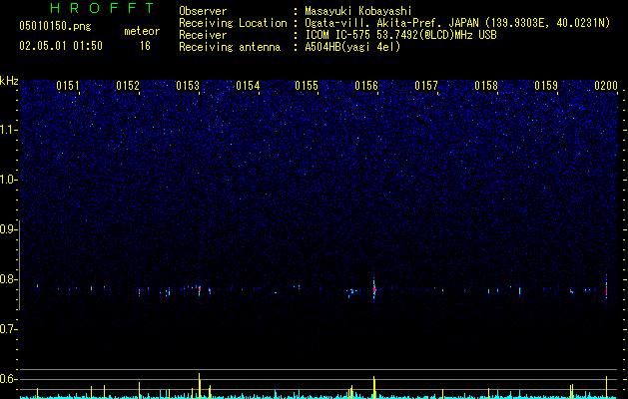The image size is (628, 399).
Task: Click the 0154 time marker
Action: tap(248, 86)
